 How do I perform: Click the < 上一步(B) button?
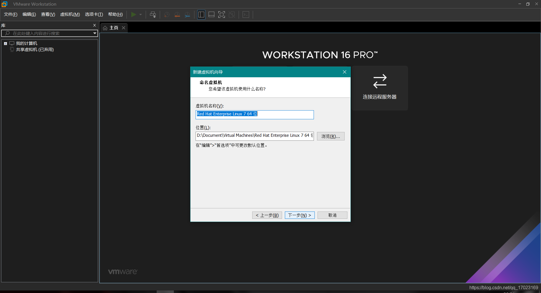coord(267,215)
